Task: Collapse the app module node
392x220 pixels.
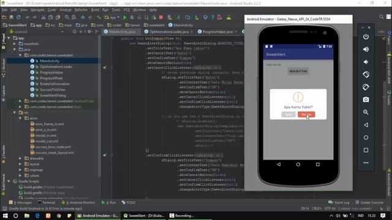Action: tap(9, 38)
